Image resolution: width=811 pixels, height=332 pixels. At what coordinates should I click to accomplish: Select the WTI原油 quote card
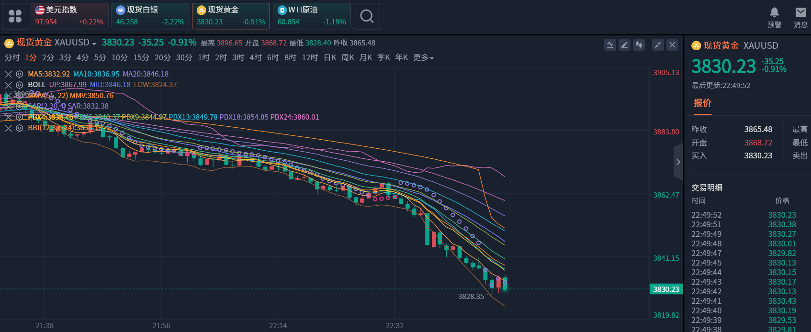312,16
